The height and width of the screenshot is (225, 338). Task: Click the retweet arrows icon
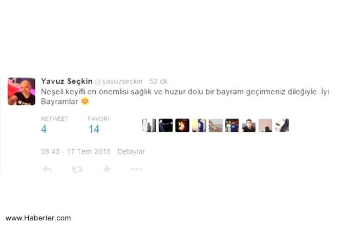pyautogui.click(x=77, y=169)
